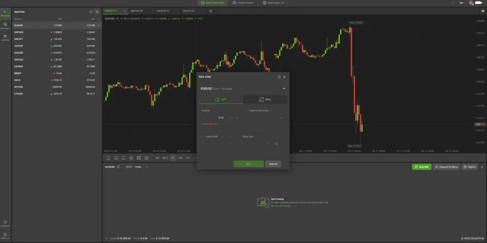
Task: Open the WebTrader 1.0 top tab
Action: tap(273, 3)
